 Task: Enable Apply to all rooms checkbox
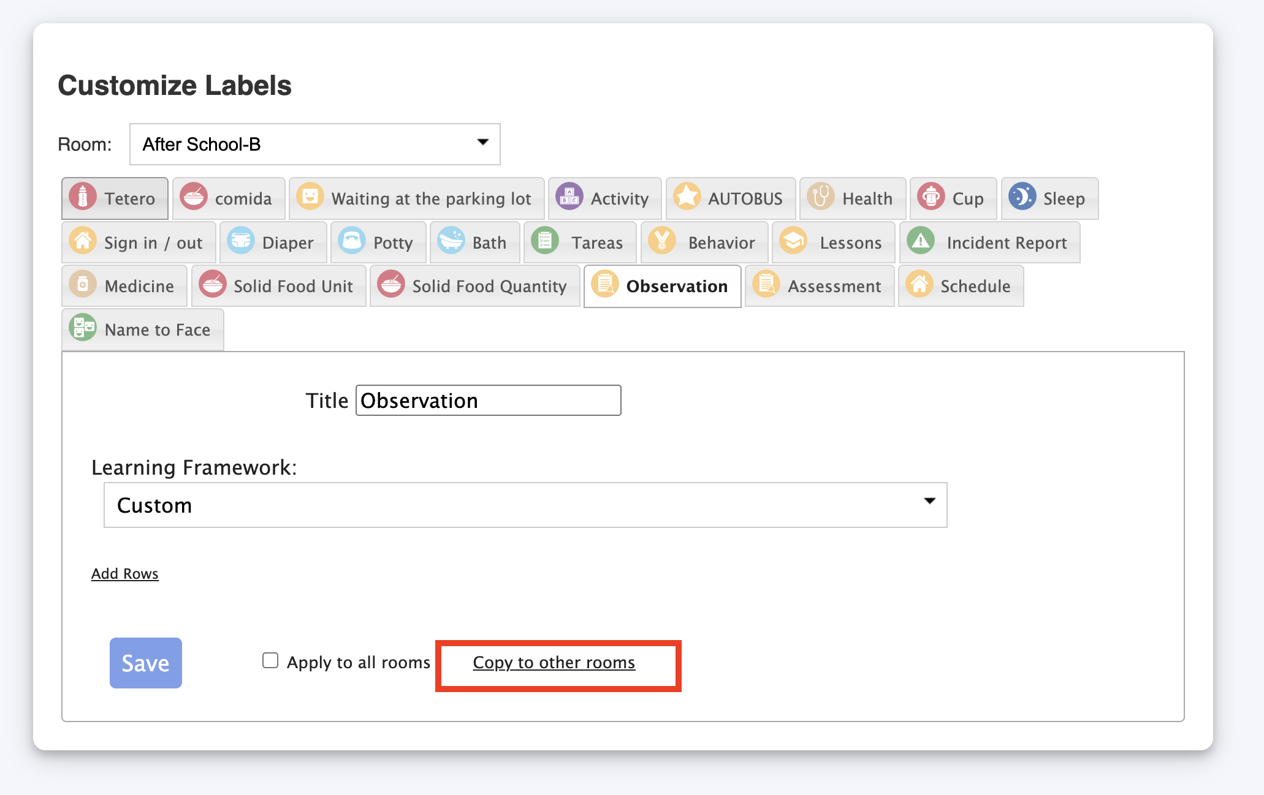270,660
